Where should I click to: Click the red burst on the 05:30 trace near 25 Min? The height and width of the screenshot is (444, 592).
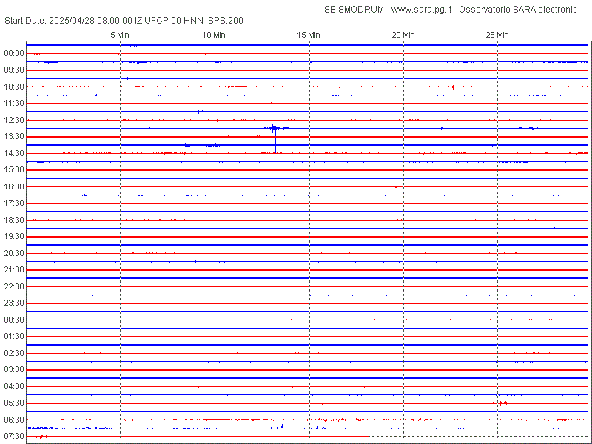[x=502, y=403]
